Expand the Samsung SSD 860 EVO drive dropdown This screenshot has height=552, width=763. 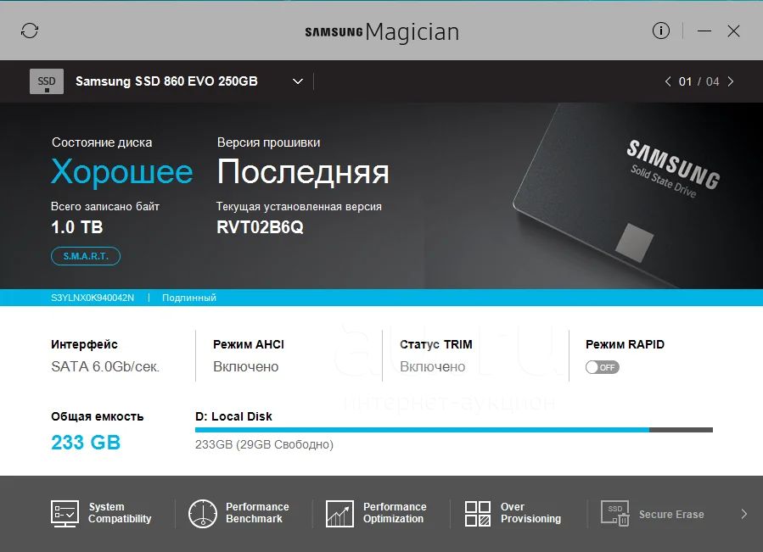pos(298,81)
